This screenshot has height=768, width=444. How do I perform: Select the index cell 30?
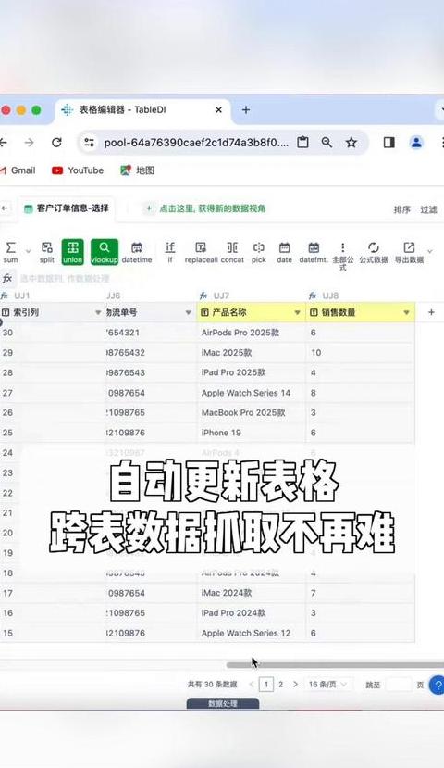(53, 333)
